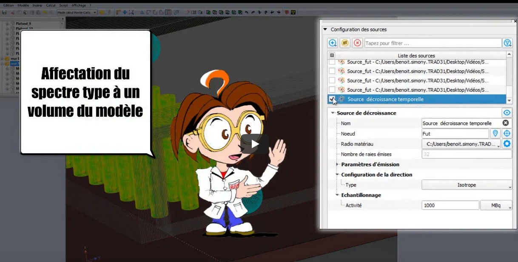
Task: Open the Mode calcul Monte-Carlo dropdown
Action: click(77, 12)
